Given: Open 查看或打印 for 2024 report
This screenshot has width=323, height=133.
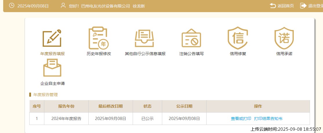Looking at the screenshot, I should pyautogui.click(x=241, y=119).
